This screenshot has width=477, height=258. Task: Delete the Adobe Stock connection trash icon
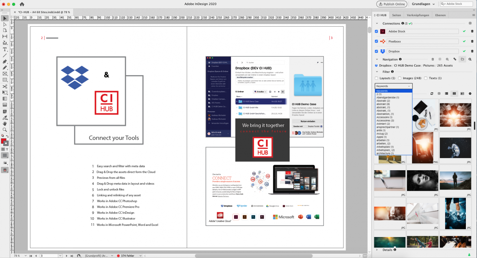point(472,31)
